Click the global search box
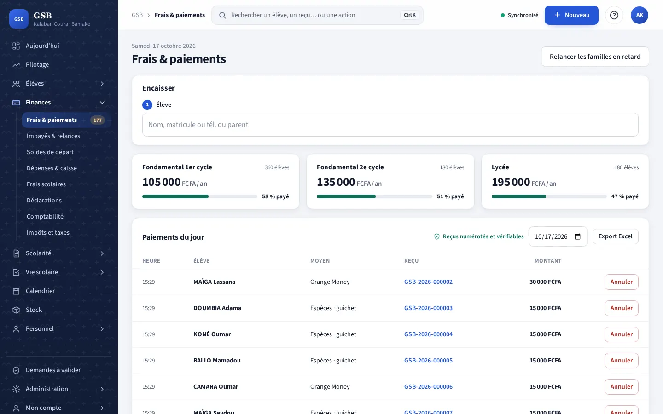 pyautogui.click(x=318, y=15)
